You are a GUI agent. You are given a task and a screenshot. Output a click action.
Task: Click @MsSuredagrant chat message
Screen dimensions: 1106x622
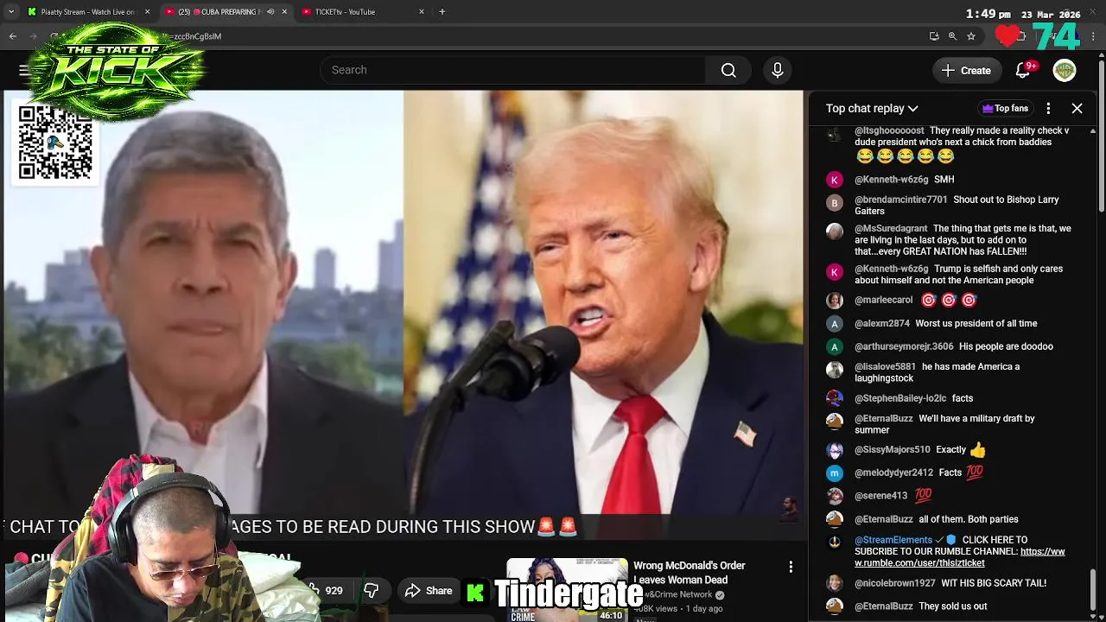point(950,240)
